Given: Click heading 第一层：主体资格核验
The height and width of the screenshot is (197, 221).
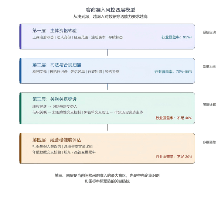Looking at the screenshot, I should tap(55, 31).
